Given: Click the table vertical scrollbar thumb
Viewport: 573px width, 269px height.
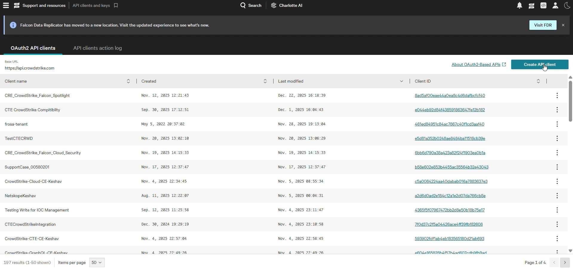Looking at the screenshot, I should click(x=570, y=101).
